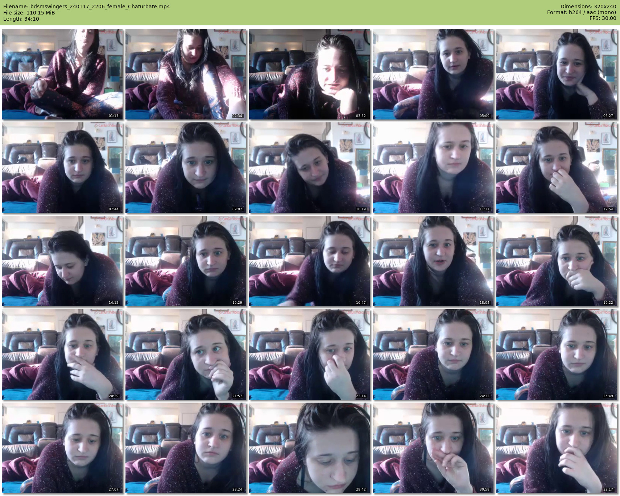Click the Filename text in the header

[87, 7]
